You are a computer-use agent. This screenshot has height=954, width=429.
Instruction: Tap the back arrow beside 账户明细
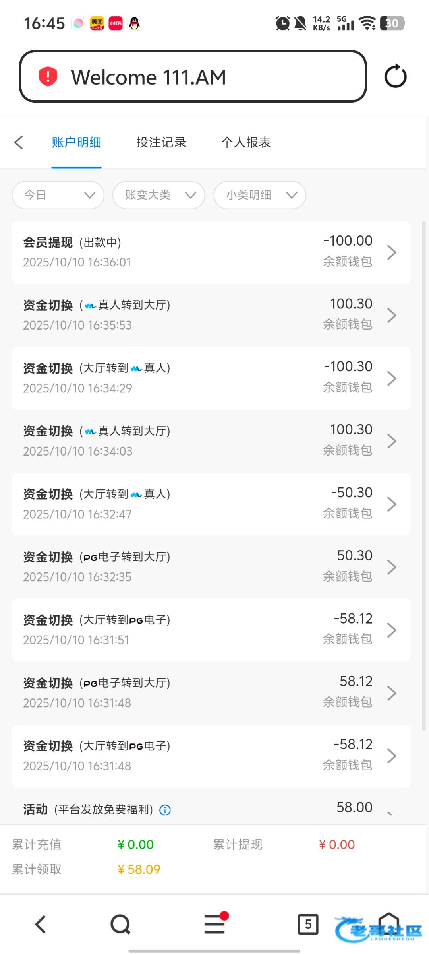19,142
